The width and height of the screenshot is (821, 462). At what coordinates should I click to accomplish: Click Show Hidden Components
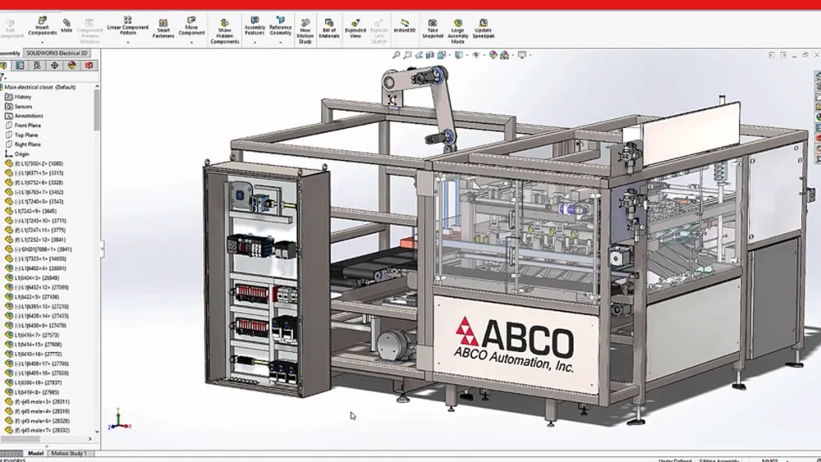225,31
